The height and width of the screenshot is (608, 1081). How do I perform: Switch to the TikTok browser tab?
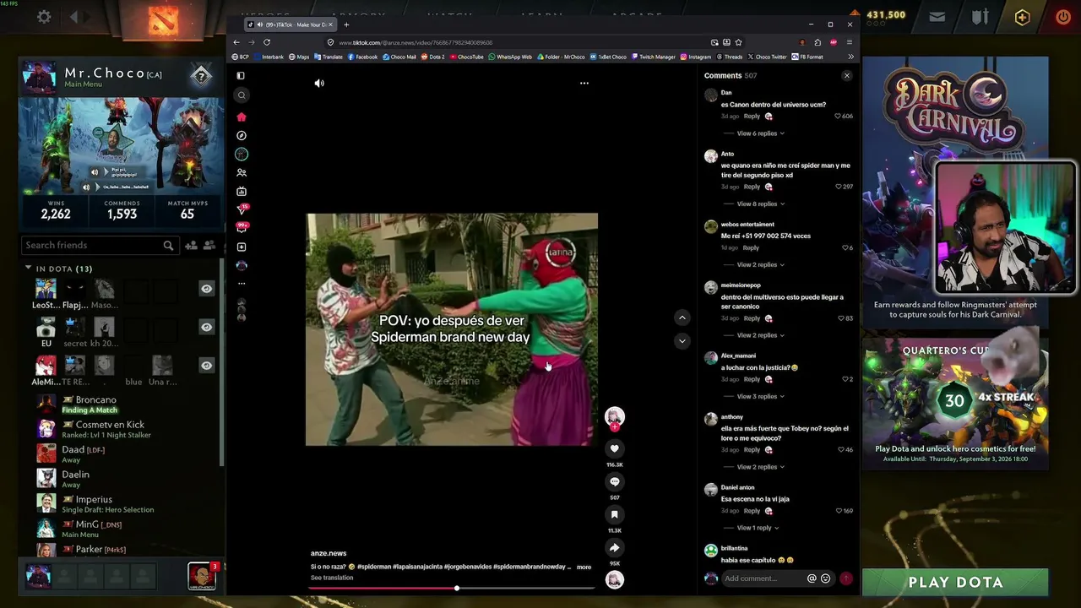(289, 24)
